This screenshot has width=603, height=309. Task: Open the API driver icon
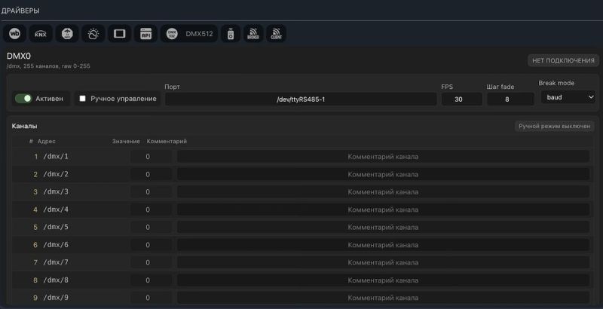tap(145, 34)
